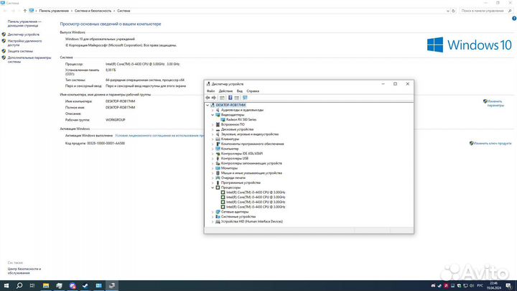Click the РУС language indicator in tray
517x291 pixels.
(480, 286)
